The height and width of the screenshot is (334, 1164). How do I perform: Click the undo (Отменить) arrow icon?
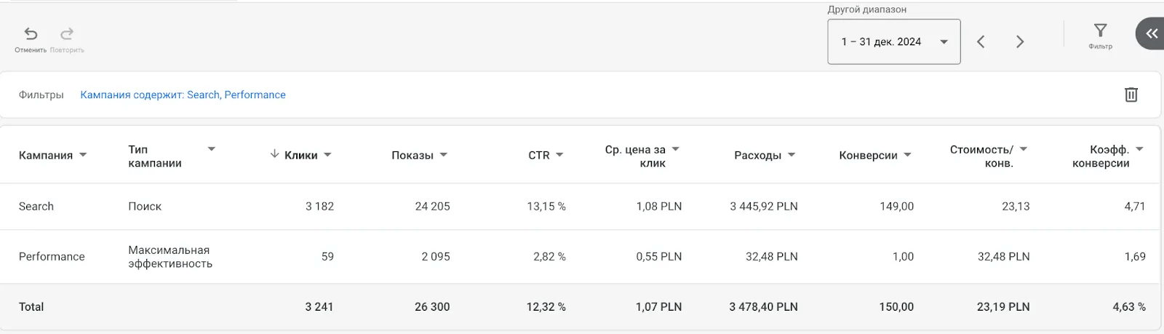(31, 34)
